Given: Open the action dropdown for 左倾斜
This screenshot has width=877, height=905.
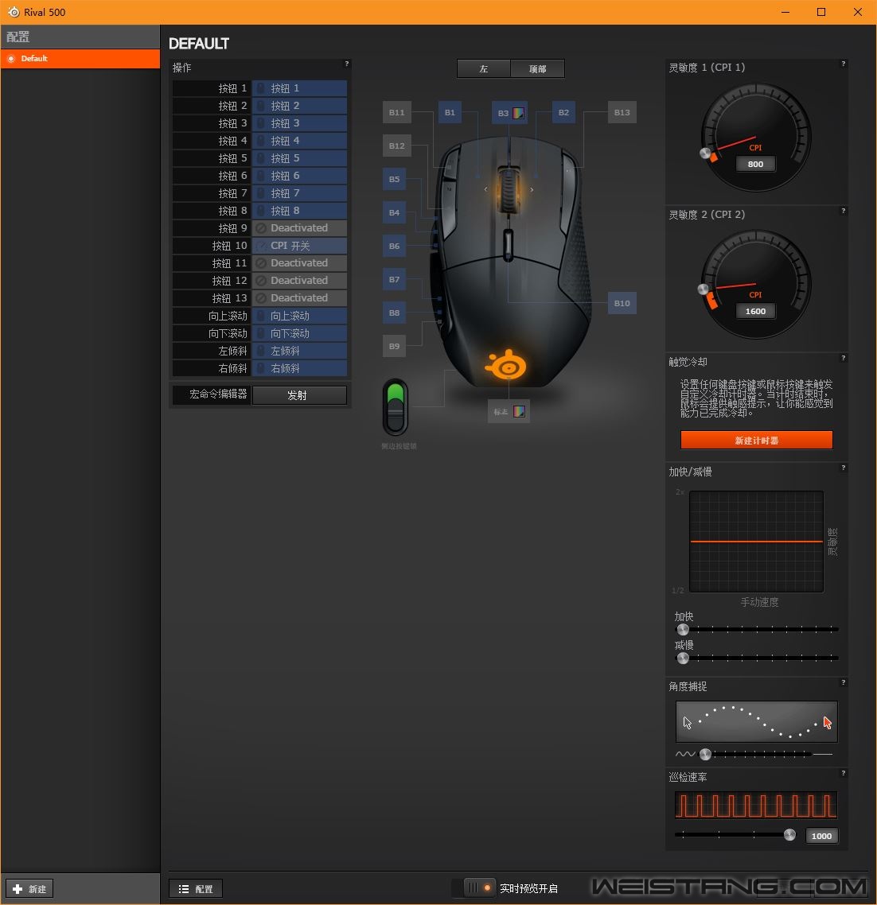Looking at the screenshot, I should (x=300, y=351).
